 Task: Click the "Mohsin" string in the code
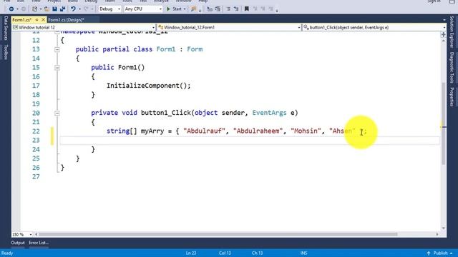coord(306,131)
